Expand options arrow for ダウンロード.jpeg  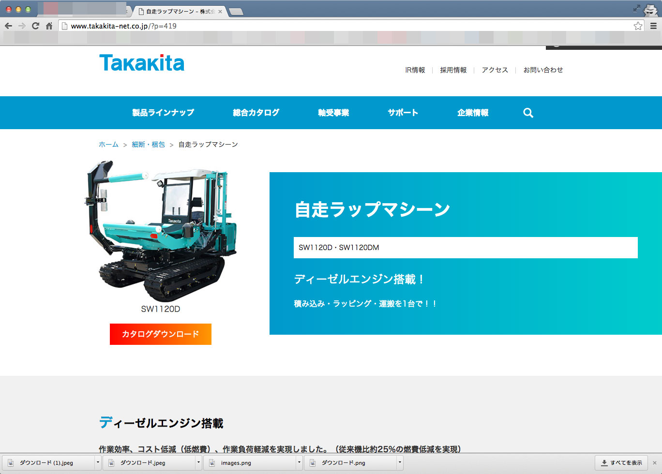198,463
